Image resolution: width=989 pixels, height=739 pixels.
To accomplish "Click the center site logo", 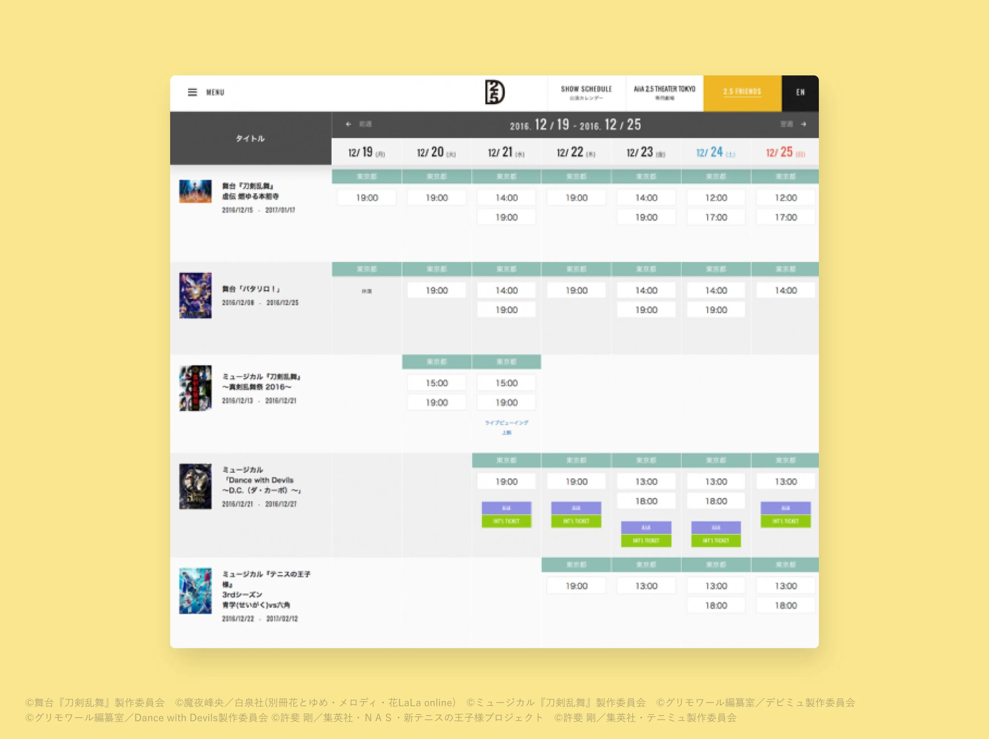I will tap(495, 92).
